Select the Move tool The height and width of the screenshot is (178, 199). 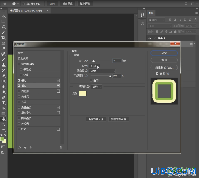pyautogui.click(x=3, y=16)
